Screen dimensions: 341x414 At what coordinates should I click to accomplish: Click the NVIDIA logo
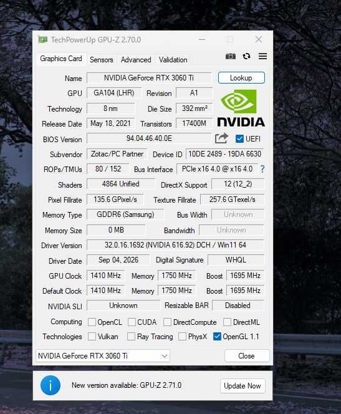click(241, 108)
